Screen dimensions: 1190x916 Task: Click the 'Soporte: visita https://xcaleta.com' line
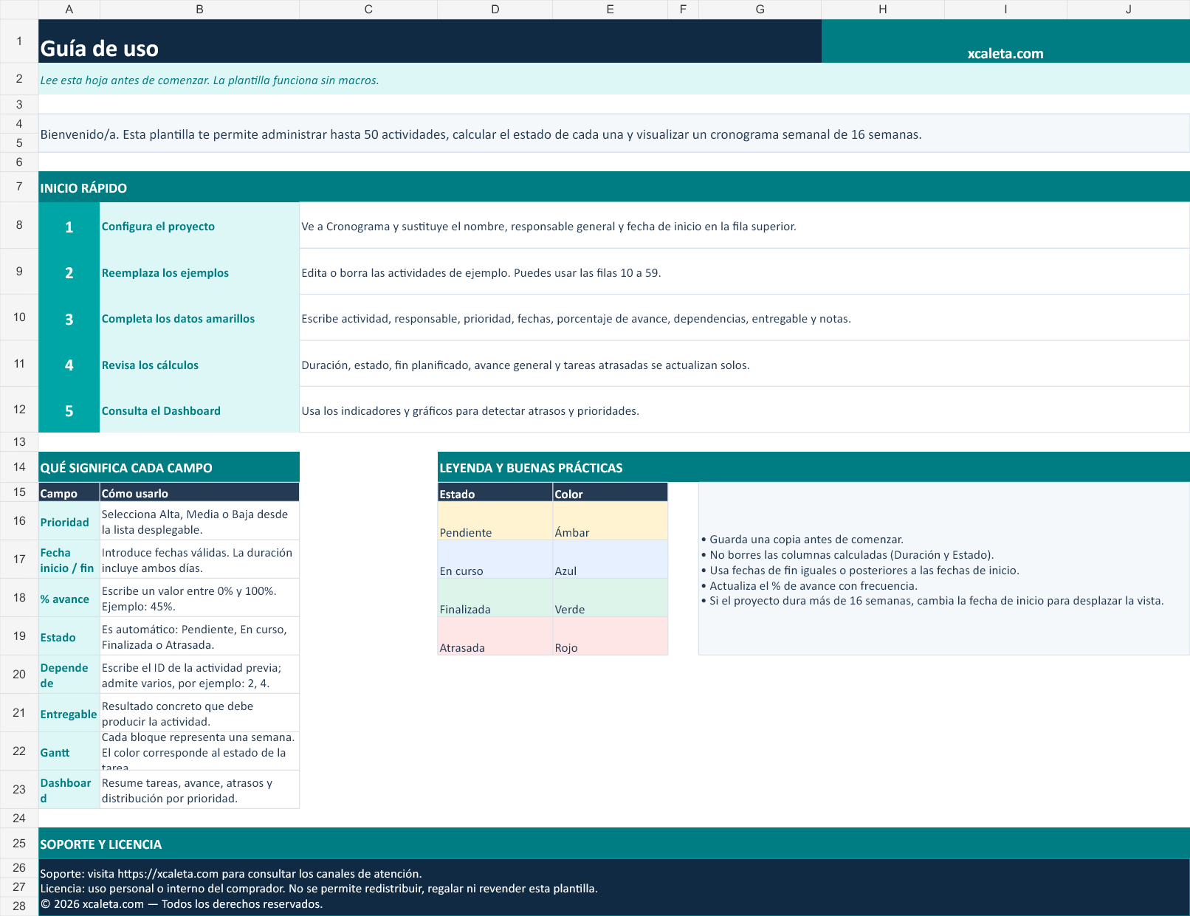(231, 873)
